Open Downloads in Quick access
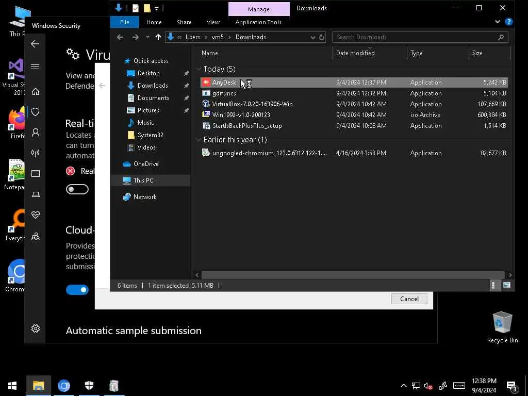The image size is (528, 396). (x=153, y=86)
